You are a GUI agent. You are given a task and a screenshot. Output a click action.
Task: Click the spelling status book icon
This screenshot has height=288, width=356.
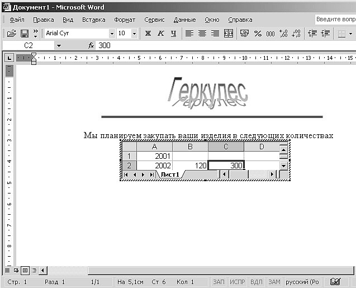point(335,282)
